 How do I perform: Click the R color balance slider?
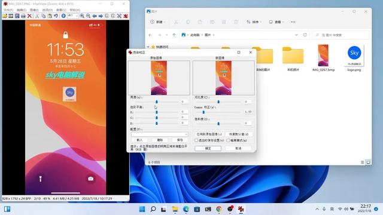pyautogui.click(x=157, y=112)
